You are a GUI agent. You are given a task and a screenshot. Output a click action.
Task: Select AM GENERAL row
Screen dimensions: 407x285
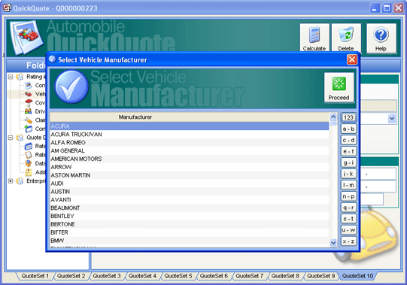pos(190,151)
